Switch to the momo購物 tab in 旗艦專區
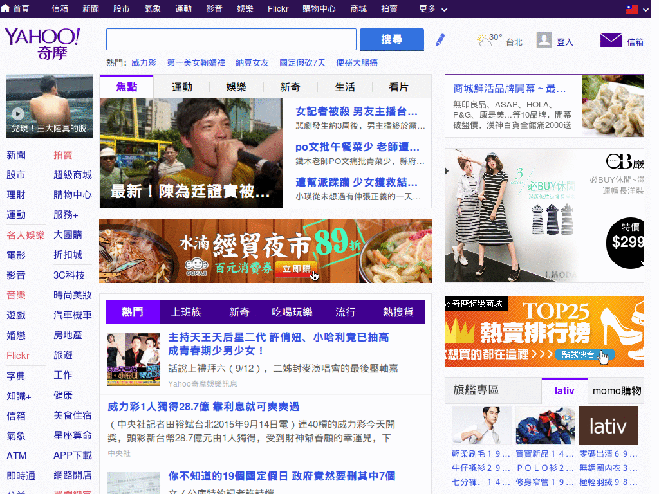Image resolution: width=659 pixels, height=494 pixels. 617,391
